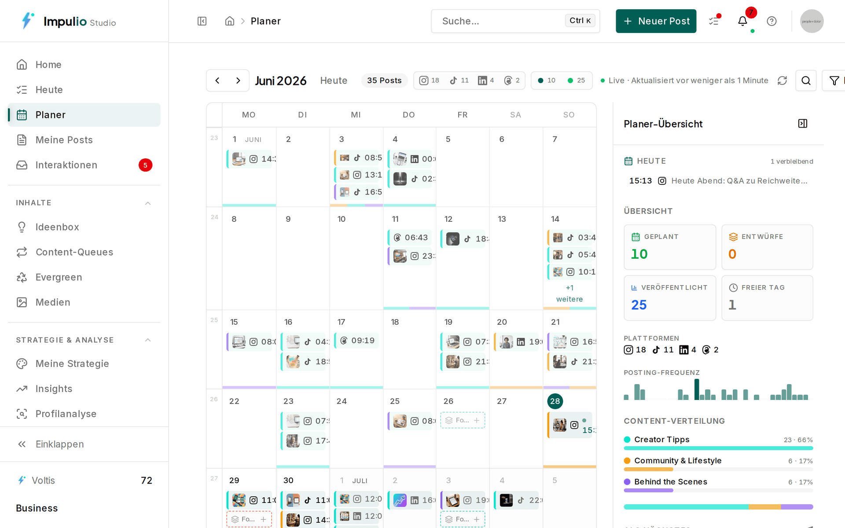Open the calendar filter funnel
This screenshot has height=528, width=845.
pyautogui.click(x=834, y=81)
